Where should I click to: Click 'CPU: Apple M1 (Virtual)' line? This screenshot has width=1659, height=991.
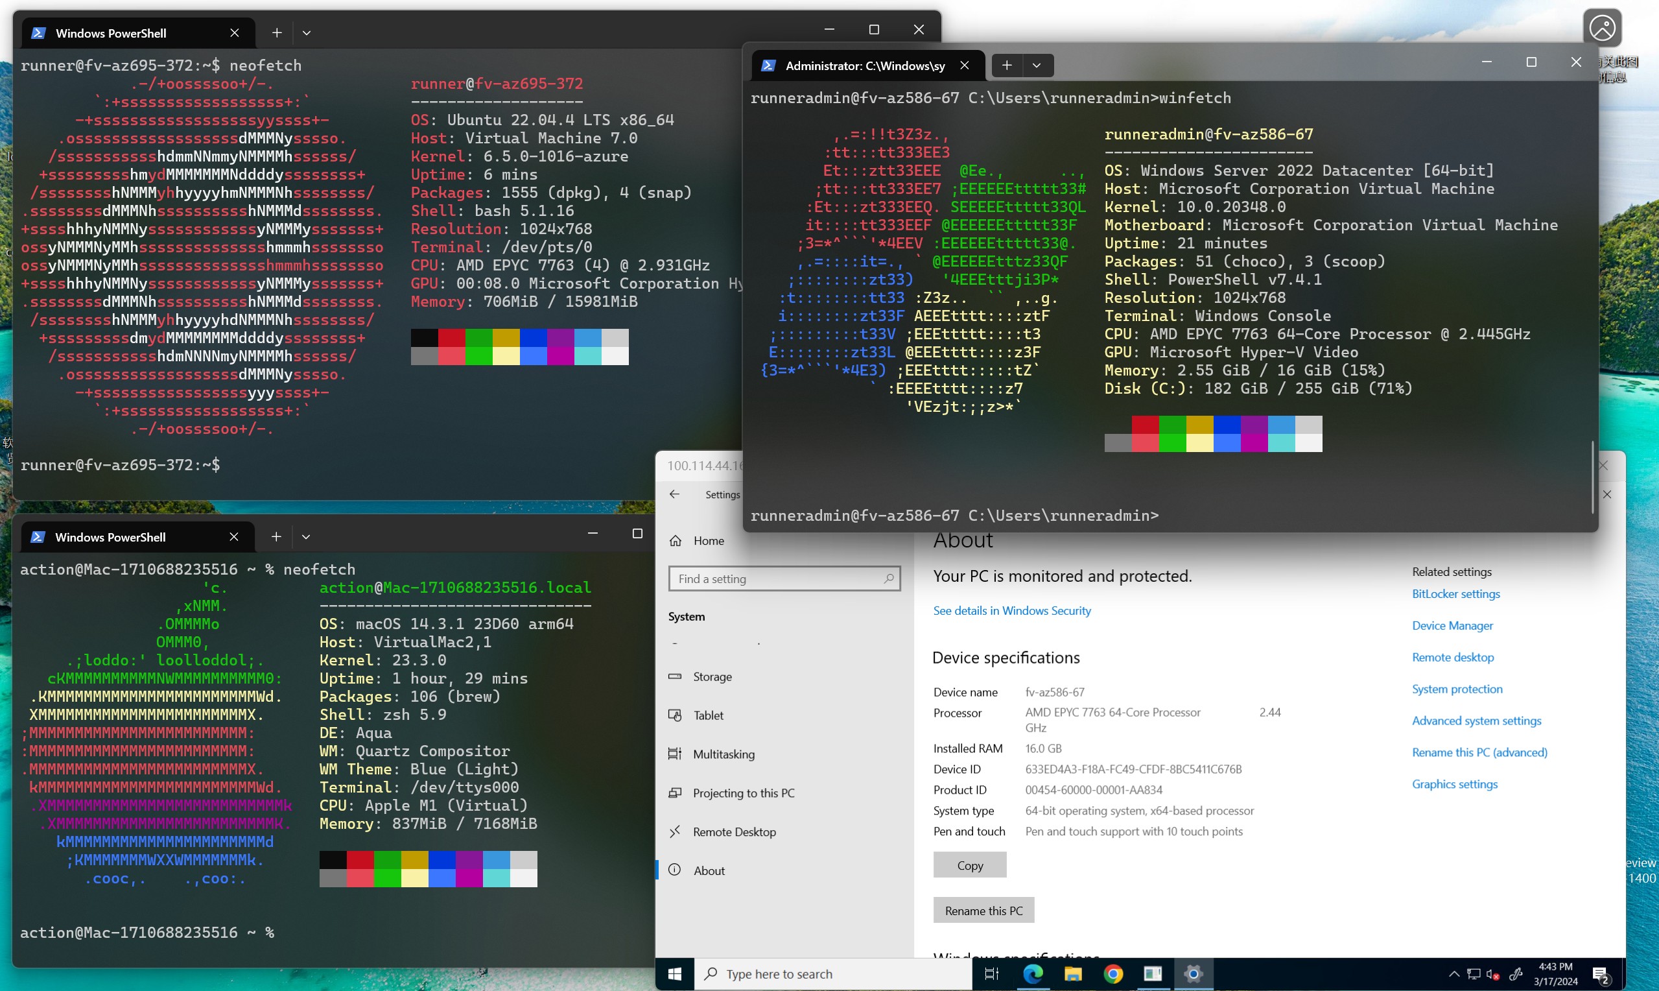pos(423,806)
